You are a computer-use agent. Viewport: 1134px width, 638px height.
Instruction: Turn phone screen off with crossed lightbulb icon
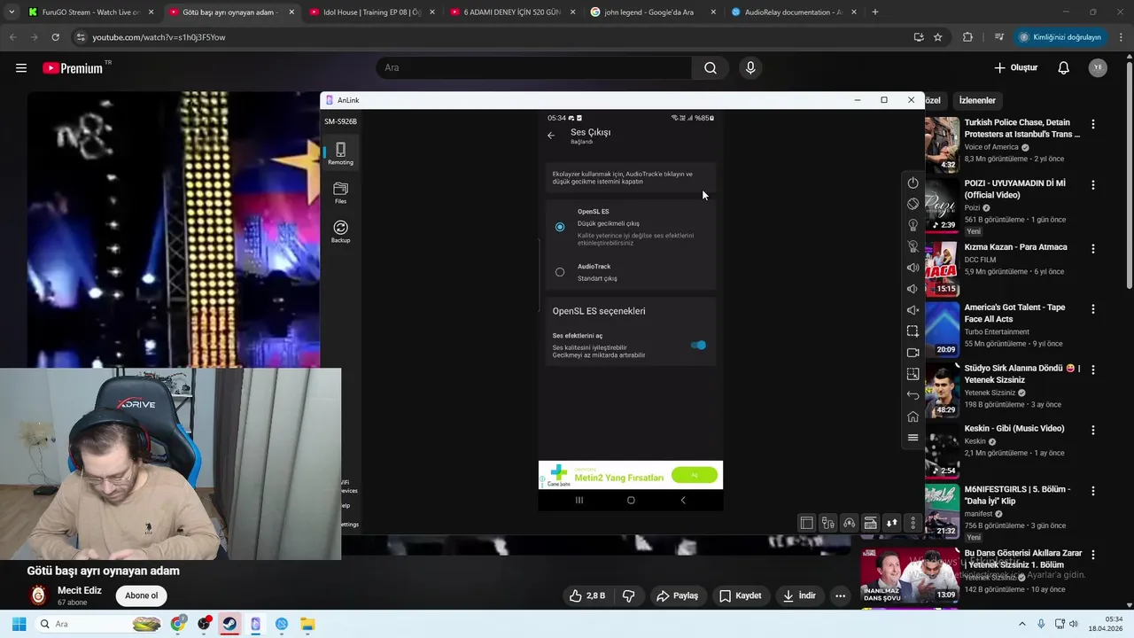[913, 246]
